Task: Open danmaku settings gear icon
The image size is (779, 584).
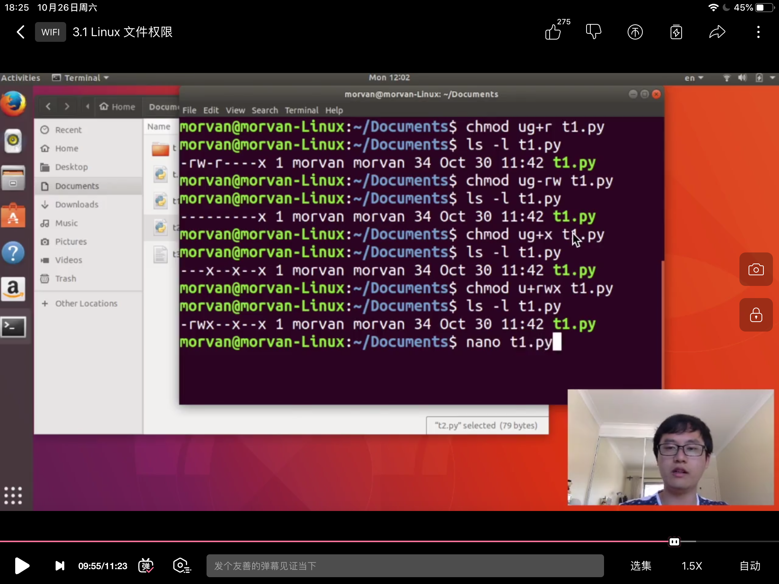Action: [x=182, y=566]
